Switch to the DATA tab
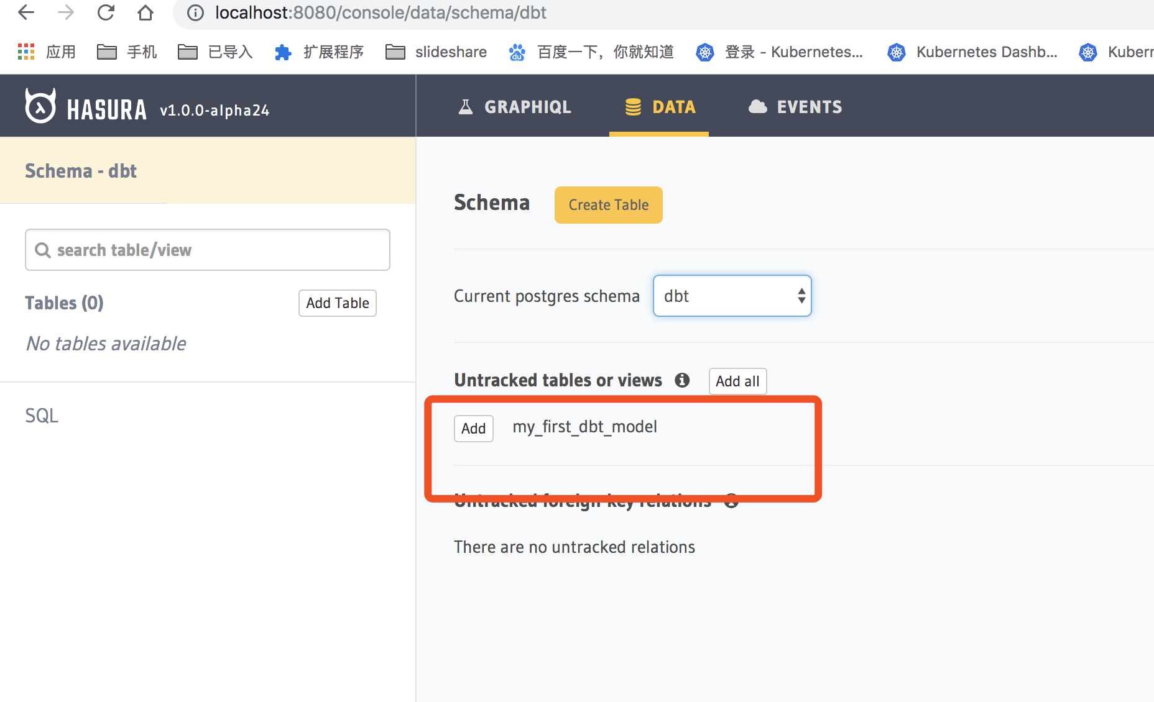 [x=660, y=107]
